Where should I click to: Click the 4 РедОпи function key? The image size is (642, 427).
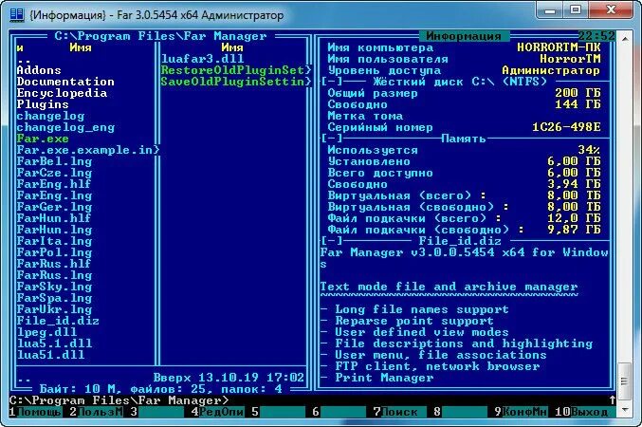pos(217,412)
